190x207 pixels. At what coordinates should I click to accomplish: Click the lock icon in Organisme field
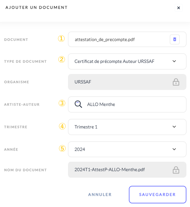click(x=176, y=82)
